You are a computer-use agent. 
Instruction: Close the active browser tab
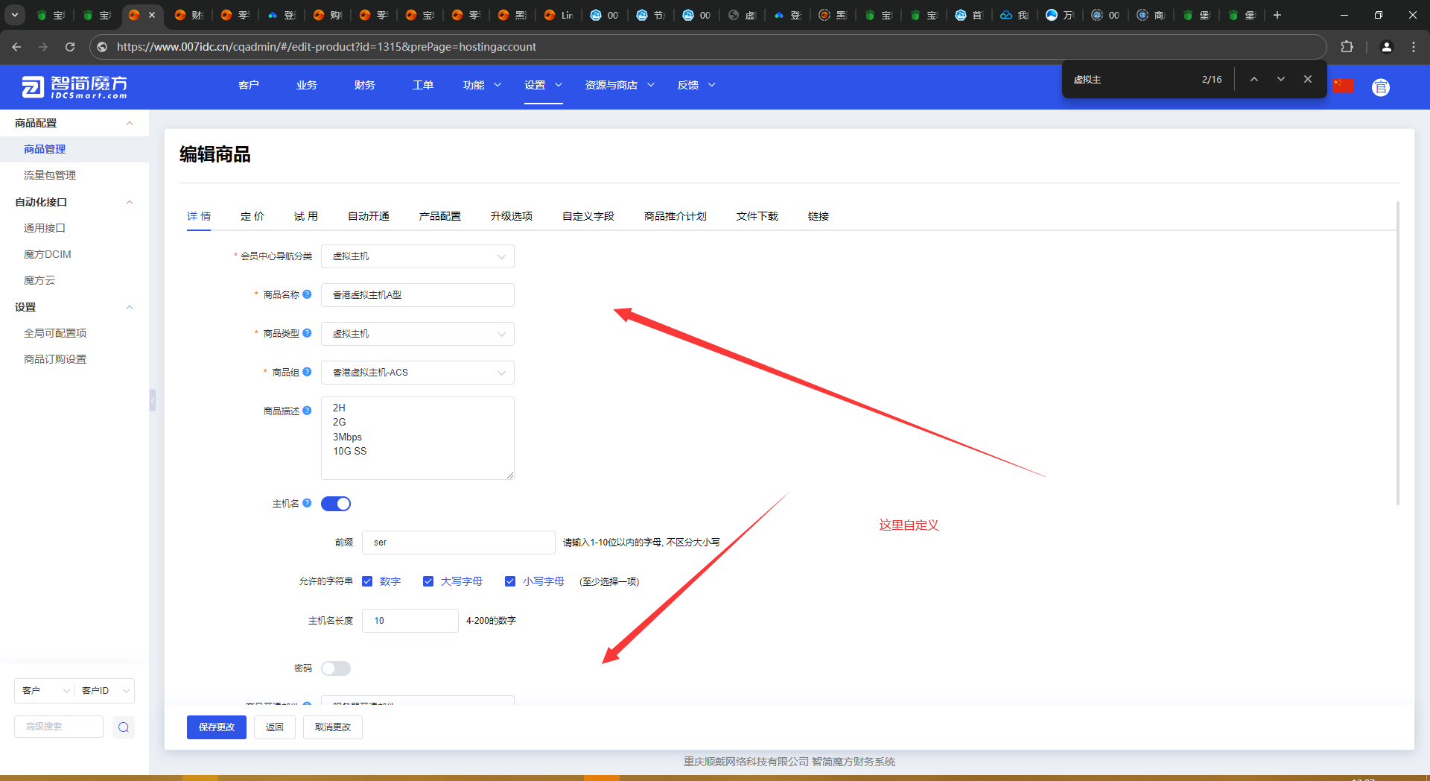(x=152, y=15)
